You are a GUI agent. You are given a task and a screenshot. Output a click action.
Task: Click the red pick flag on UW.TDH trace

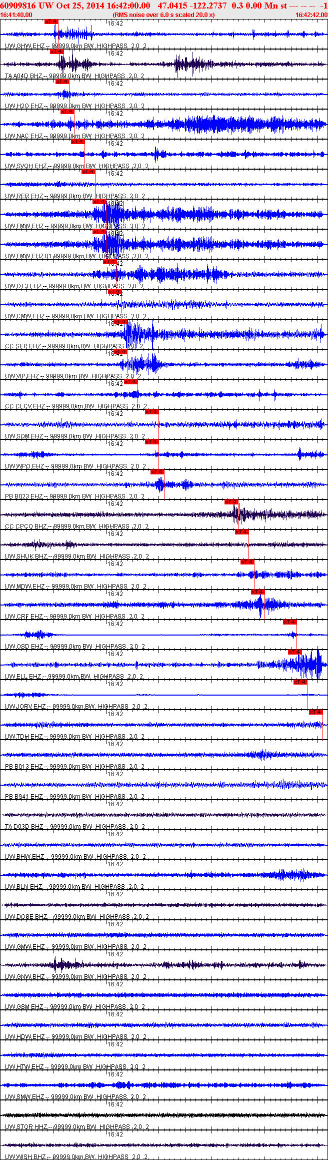[x=315, y=712]
